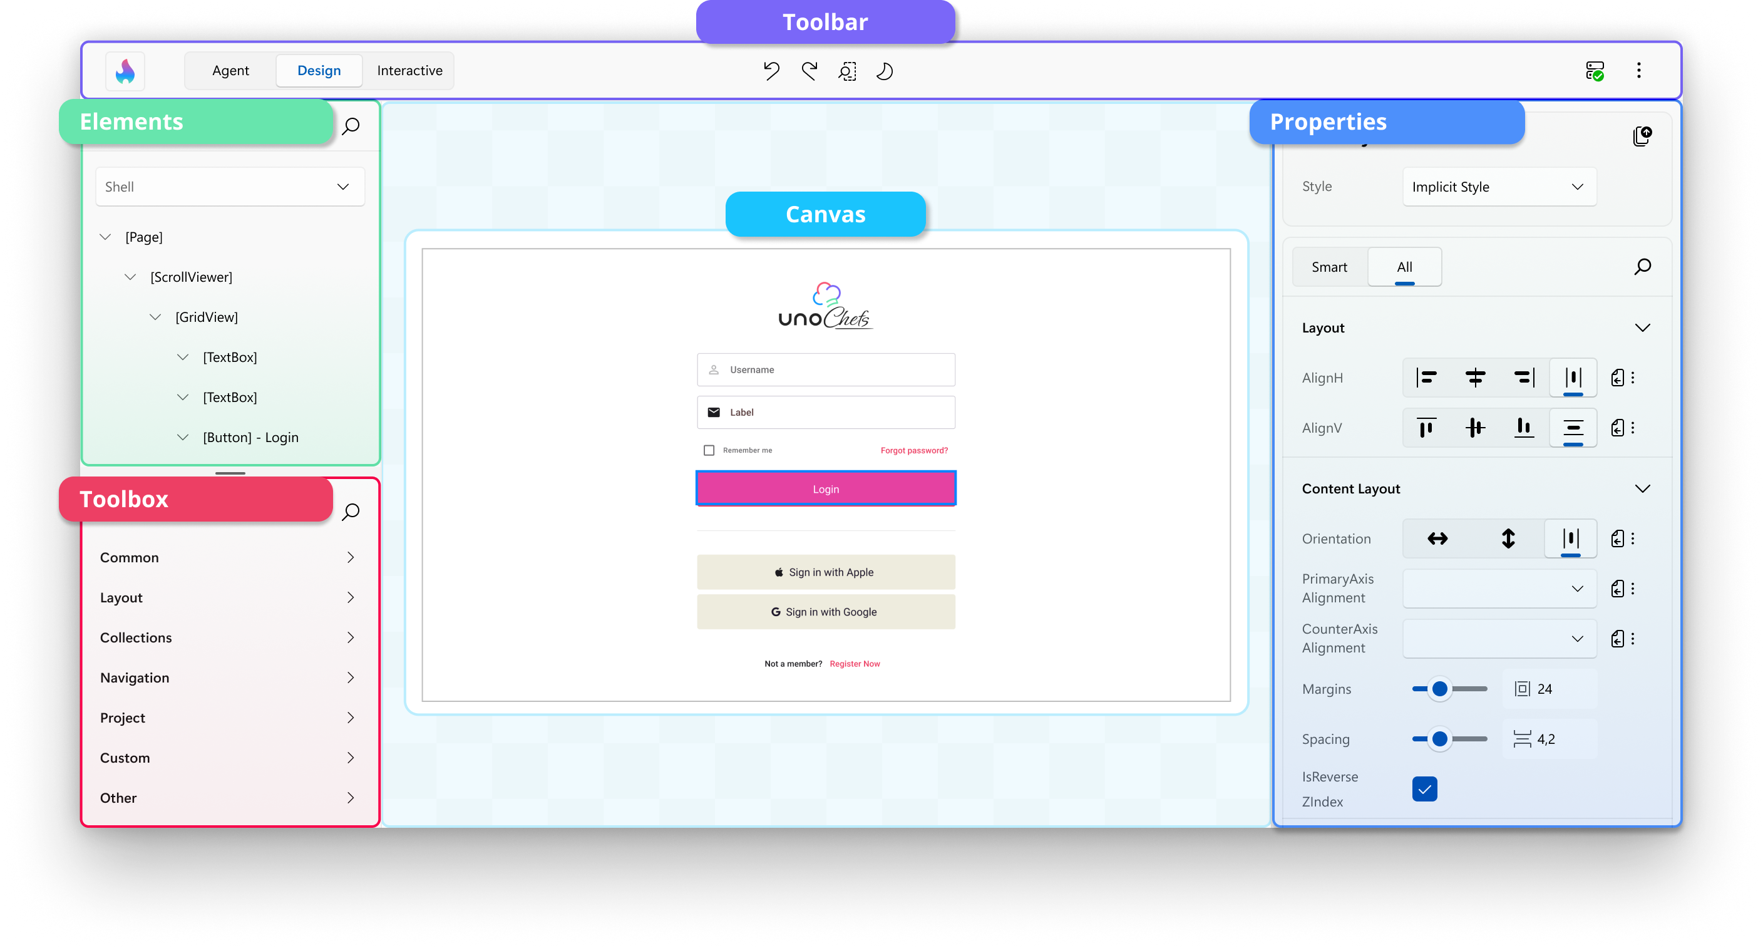Collapse the [GridView] tree node
The image size is (1763, 948).
click(x=156, y=316)
